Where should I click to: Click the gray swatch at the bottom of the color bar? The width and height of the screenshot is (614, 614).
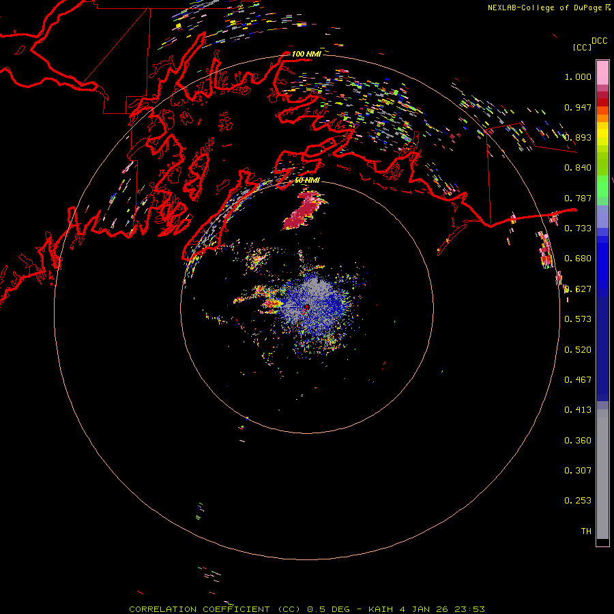coord(602,478)
